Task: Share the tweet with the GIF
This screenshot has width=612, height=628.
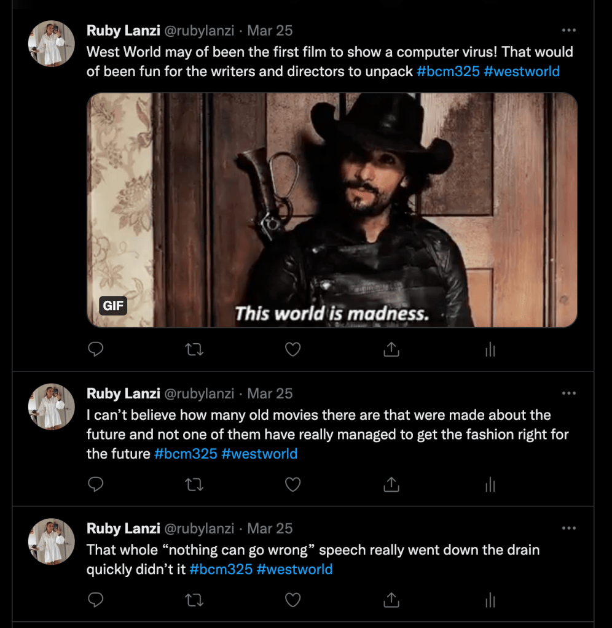Action: pos(391,349)
